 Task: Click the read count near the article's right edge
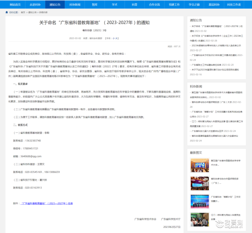point(174,46)
